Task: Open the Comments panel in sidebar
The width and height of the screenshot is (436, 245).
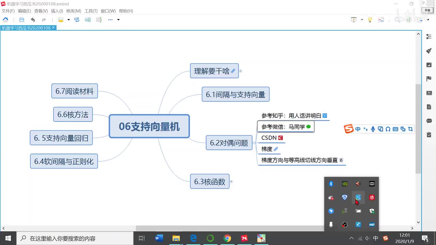Action: pos(429,120)
